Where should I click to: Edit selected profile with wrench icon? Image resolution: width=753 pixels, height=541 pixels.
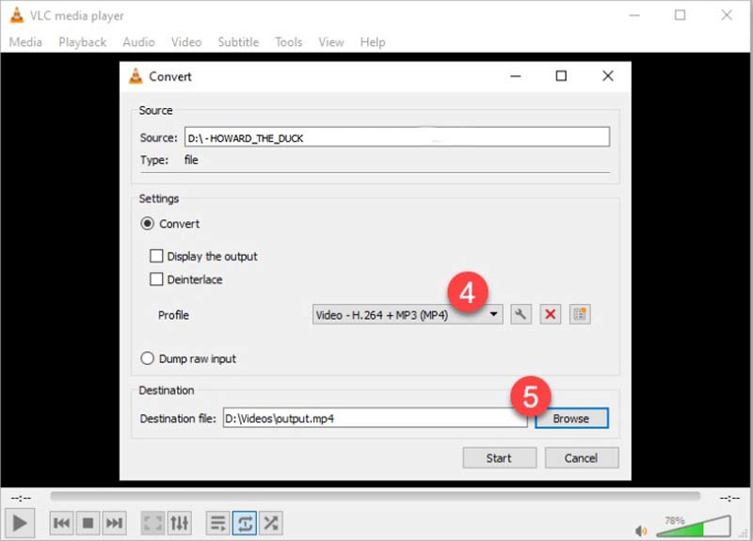click(521, 315)
